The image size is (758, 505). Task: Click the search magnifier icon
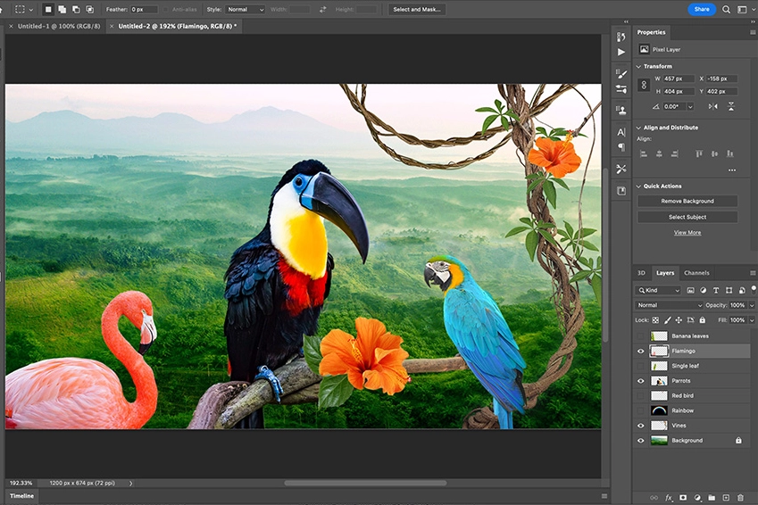point(726,9)
